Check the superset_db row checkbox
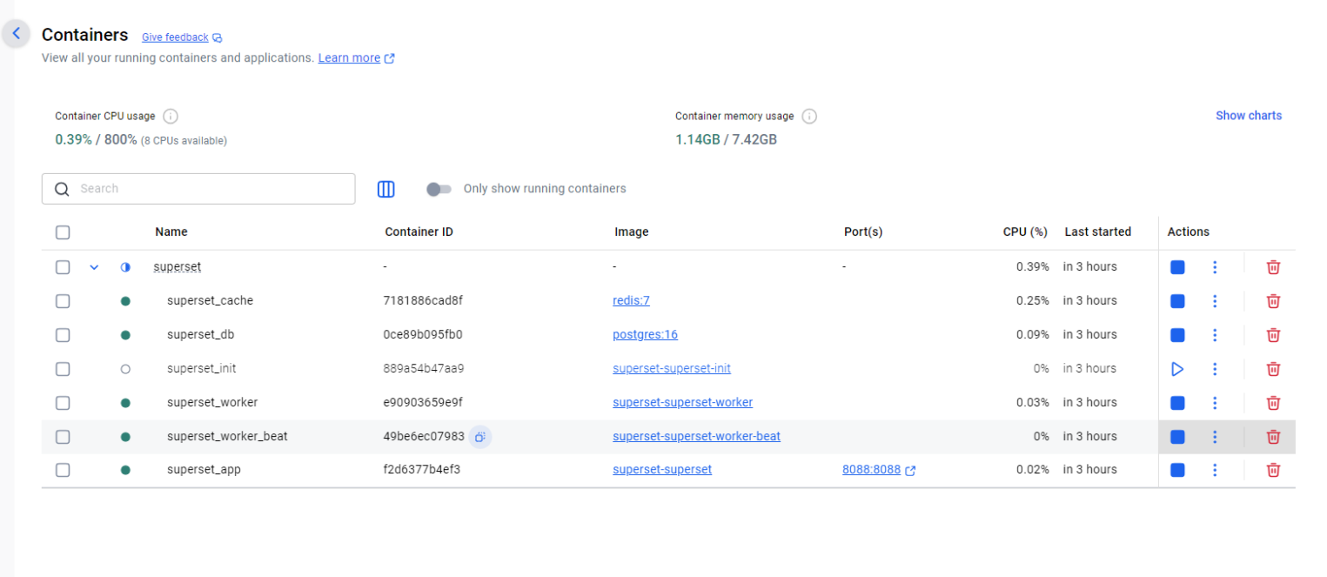The image size is (1327, 577). click(62, 334)
